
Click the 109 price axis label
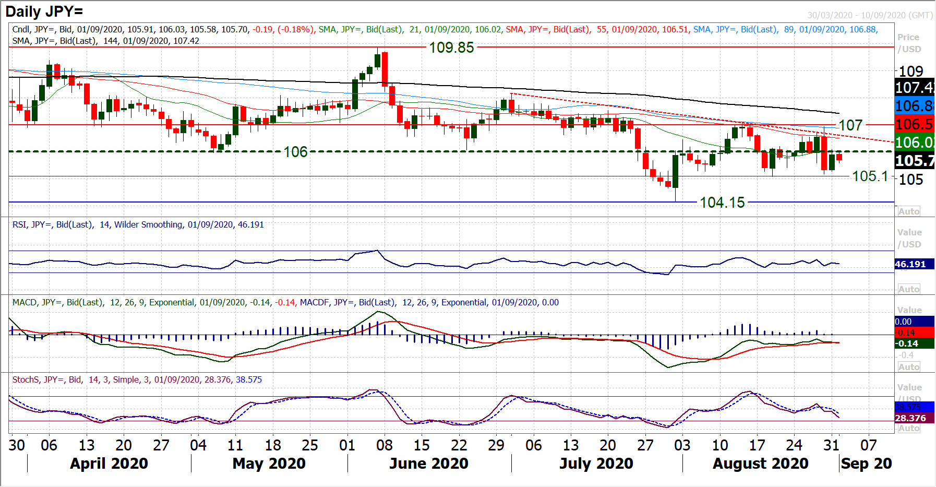pyautogui.click(x=911, y=71)
